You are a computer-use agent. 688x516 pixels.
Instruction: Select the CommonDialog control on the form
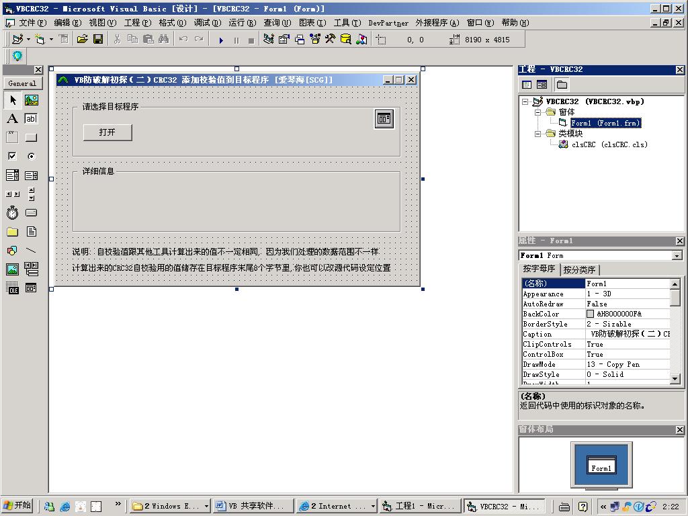[384, 119]
